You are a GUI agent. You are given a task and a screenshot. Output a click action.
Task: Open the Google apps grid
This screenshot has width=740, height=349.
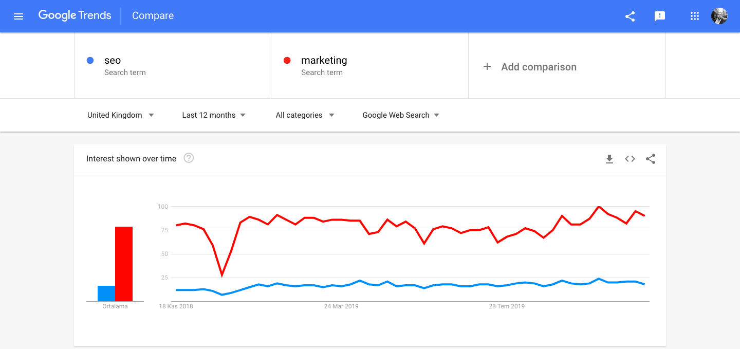click(x=695, y=16)
